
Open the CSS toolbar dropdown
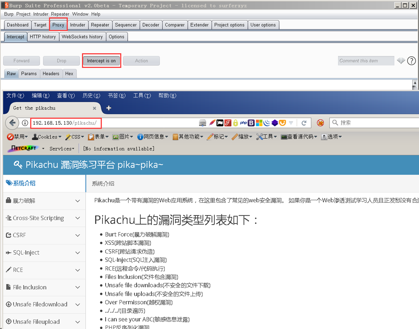point(75,137)
